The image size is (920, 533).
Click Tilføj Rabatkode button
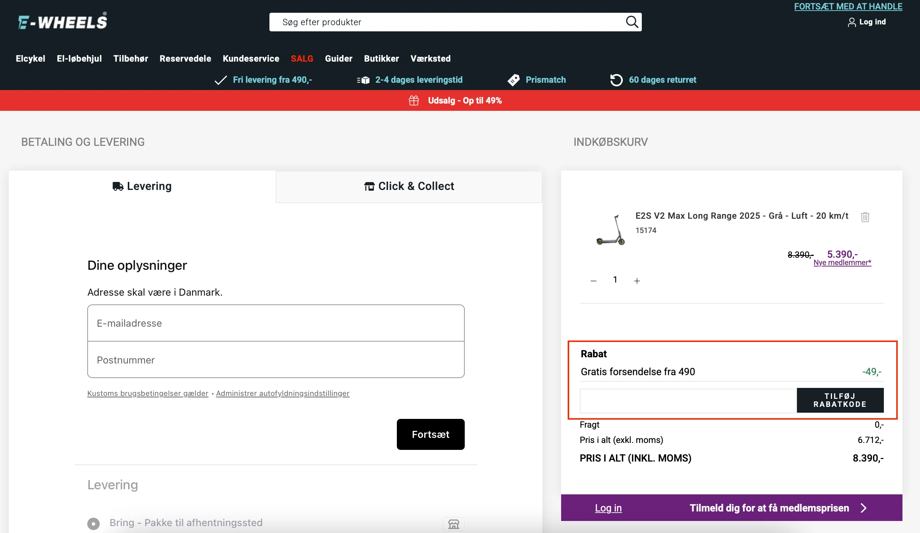point(840,400)
